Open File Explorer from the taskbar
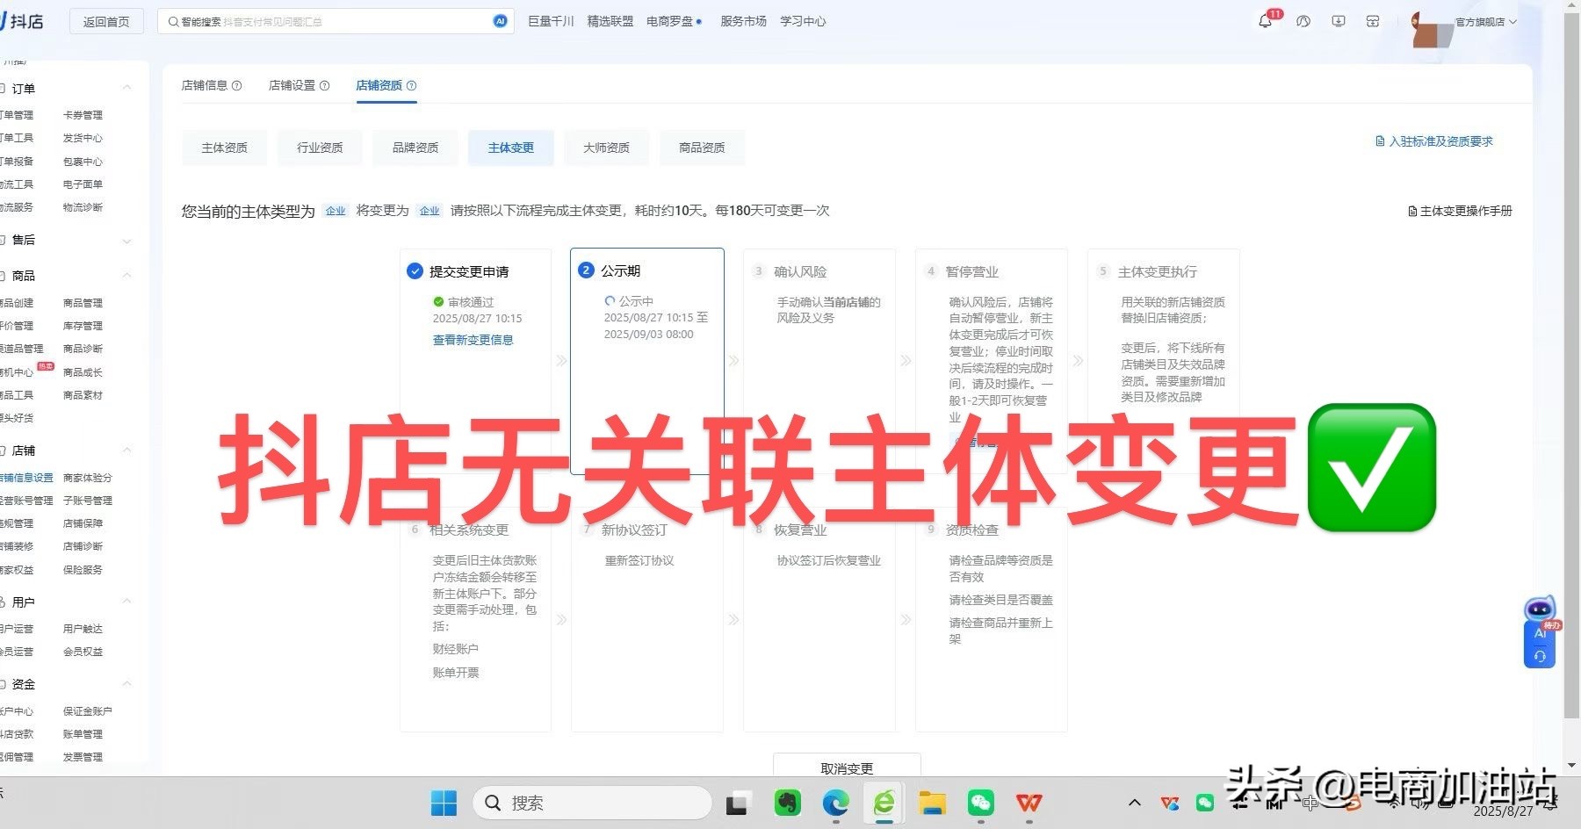 (x=932, y=803)
